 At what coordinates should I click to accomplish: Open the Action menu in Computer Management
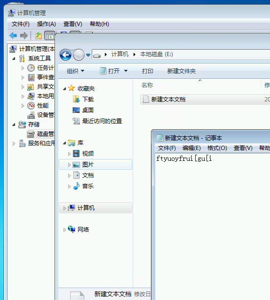coord(47,24)
